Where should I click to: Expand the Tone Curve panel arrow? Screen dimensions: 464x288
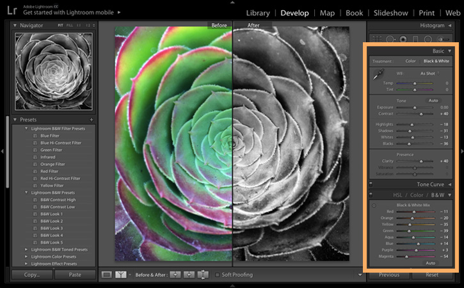click(450, 184)
